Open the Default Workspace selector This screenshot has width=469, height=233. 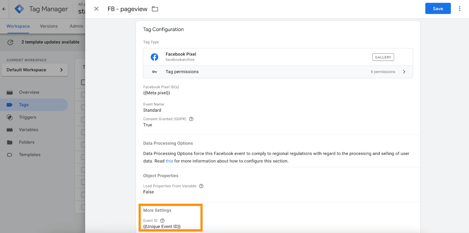tap(35, 70)
